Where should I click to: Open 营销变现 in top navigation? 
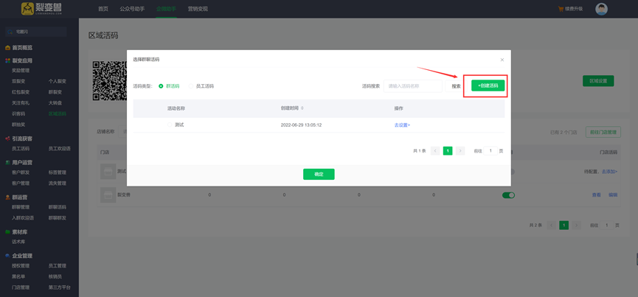[x=198, y=9]
